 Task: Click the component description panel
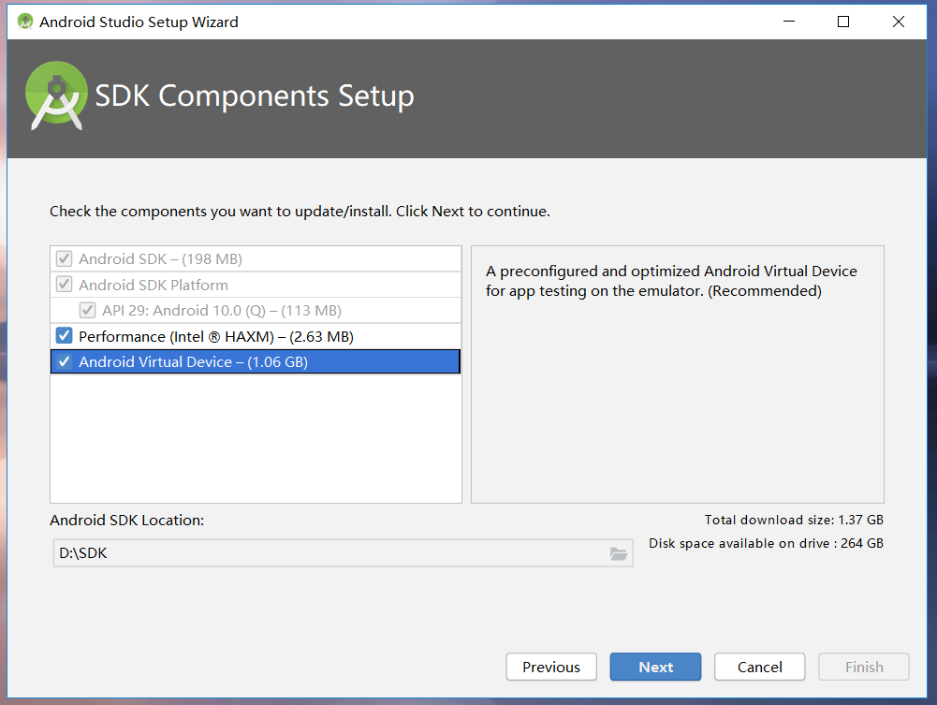click(x=678, y=375)
